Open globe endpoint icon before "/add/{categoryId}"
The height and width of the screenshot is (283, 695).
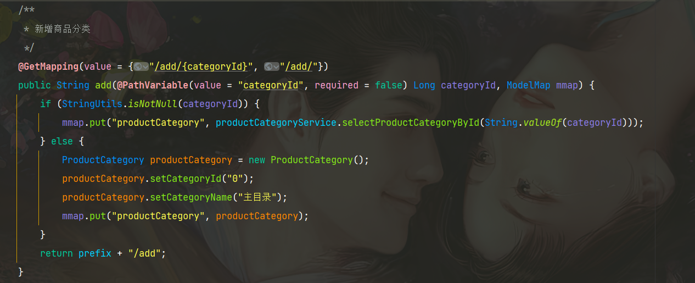tap(141, 66)
